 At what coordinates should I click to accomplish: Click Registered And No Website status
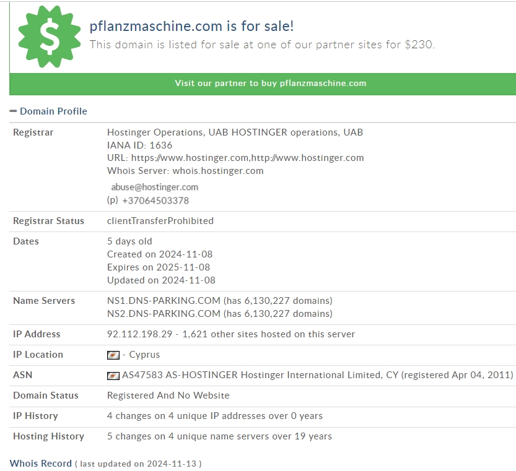click(168, 395)
